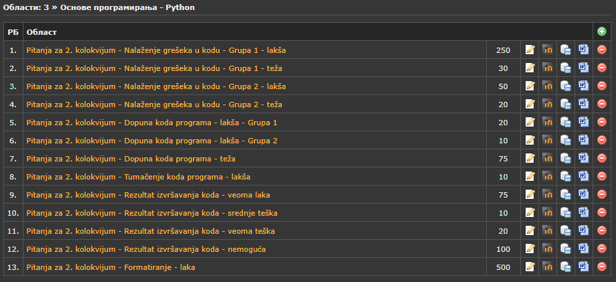Click the 'Област' column header

pyautogui.click(x=42, y=32)
